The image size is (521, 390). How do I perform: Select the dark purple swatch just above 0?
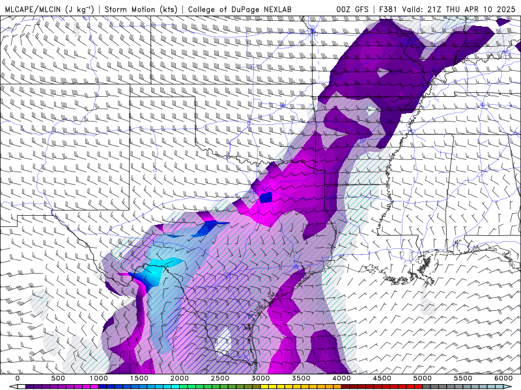tap(29, 386)
